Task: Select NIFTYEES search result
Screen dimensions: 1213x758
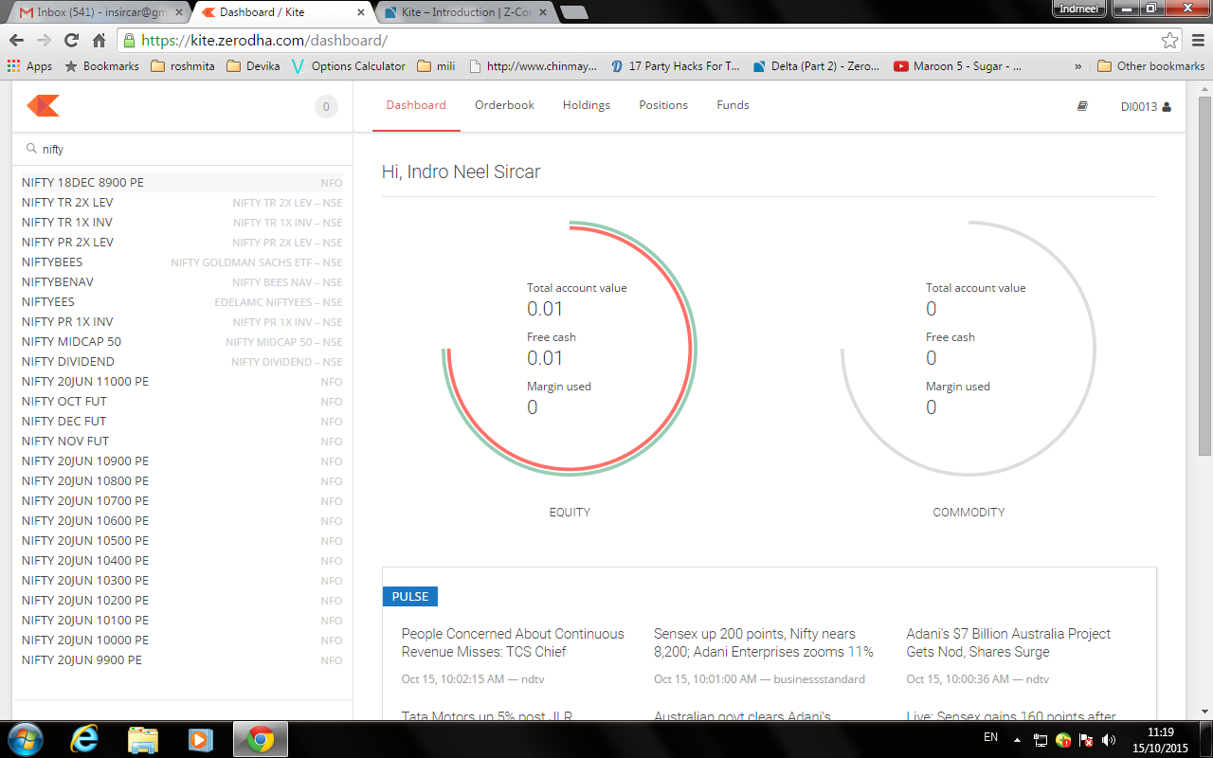Action: (x=182, y=301)
